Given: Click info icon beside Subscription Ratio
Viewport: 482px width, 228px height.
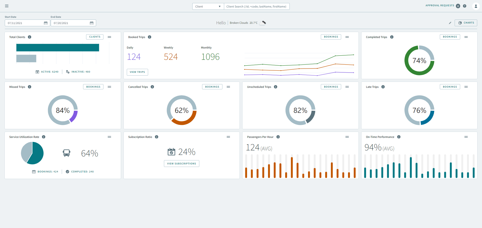Looking at the screenshot, I should [x=157, y=137].
